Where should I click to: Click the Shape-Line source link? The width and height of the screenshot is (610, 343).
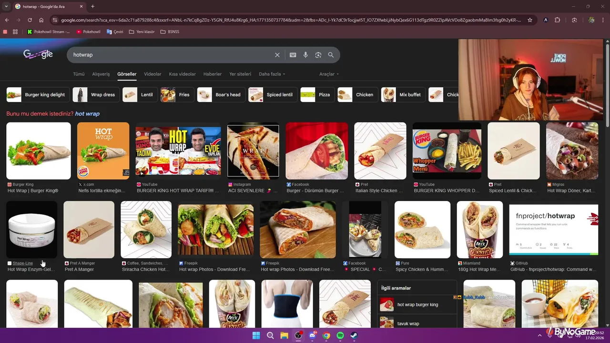tap(22, 263)
